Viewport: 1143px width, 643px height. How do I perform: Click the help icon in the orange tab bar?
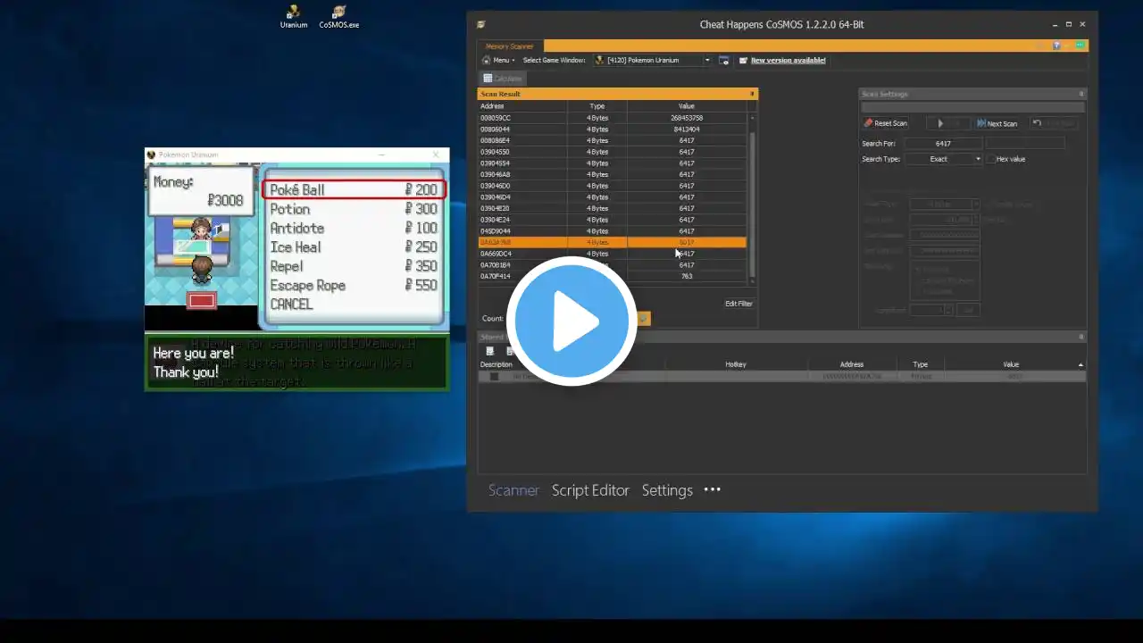(1057, 46)
